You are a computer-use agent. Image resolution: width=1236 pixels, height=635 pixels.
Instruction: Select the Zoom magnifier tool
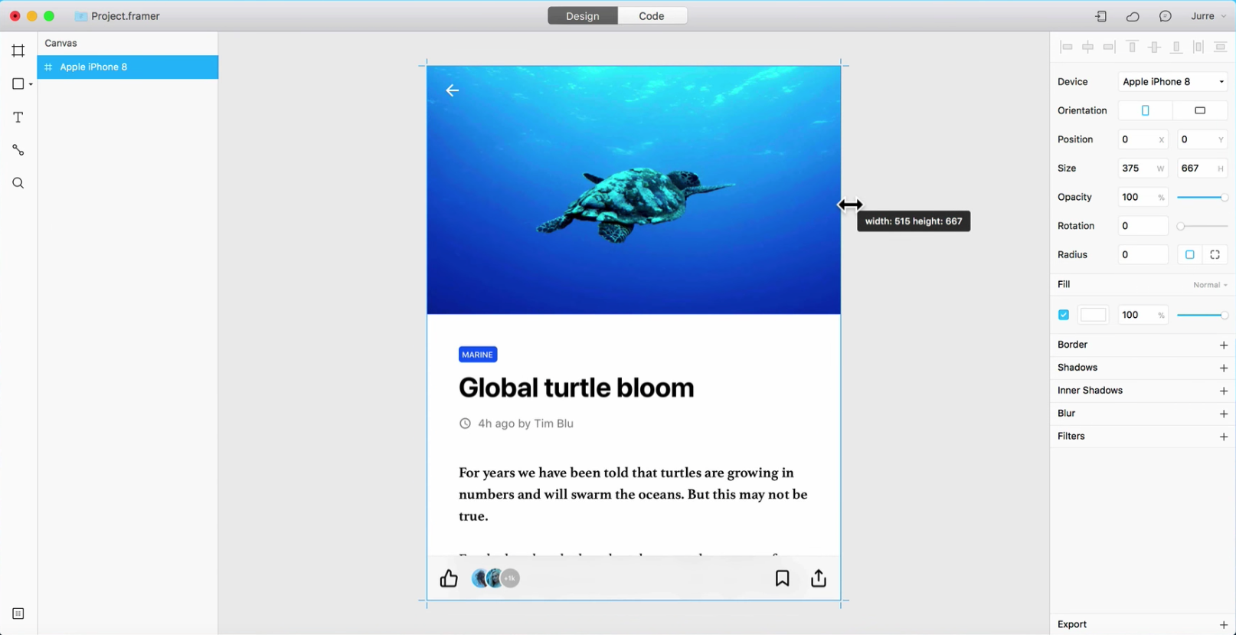18,183
